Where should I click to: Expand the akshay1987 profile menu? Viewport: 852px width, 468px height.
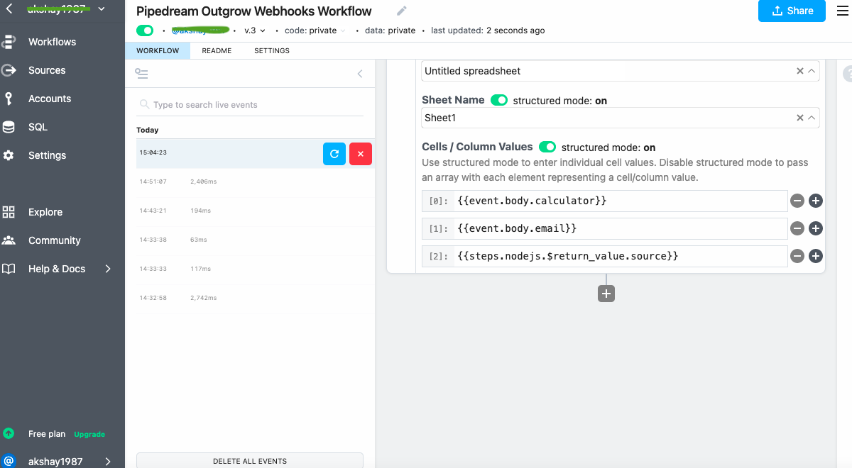pos(108,462)
